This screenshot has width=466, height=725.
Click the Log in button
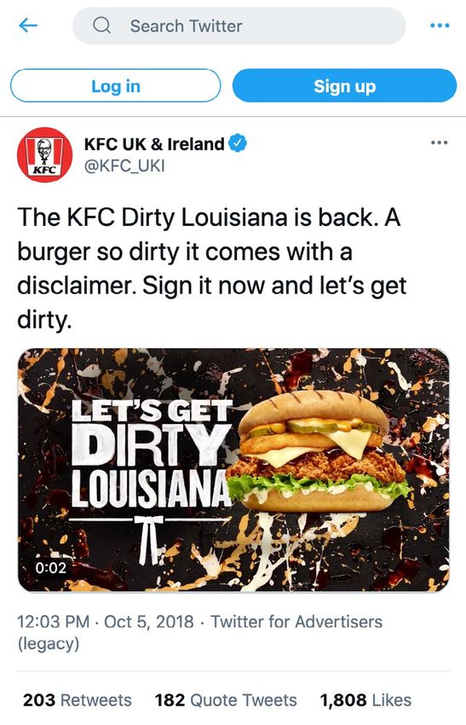click(x=116, y=85)
